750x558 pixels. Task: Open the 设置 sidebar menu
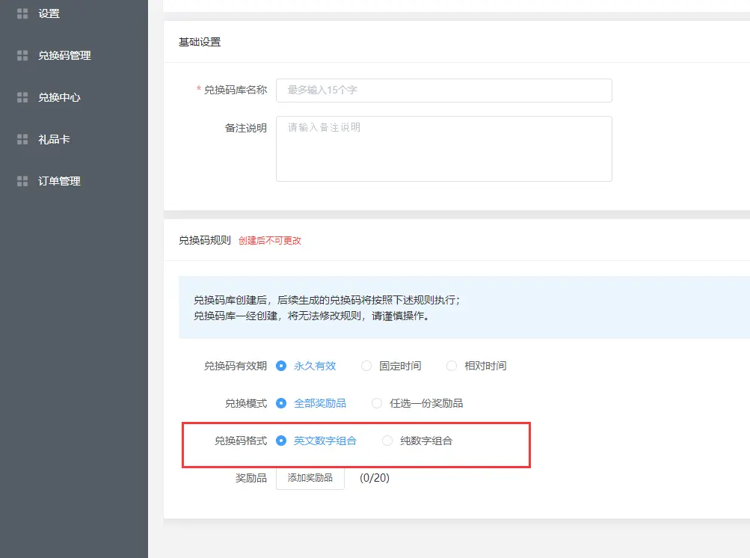pyautogui.click(x=49, y=13)
